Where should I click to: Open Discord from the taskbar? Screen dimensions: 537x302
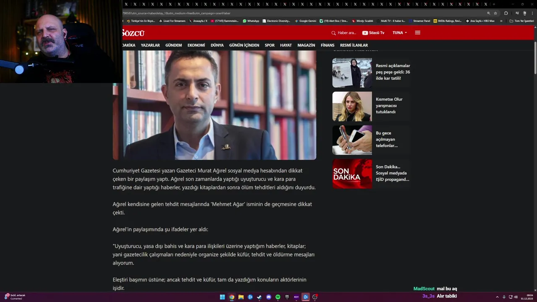pos(268,297)
